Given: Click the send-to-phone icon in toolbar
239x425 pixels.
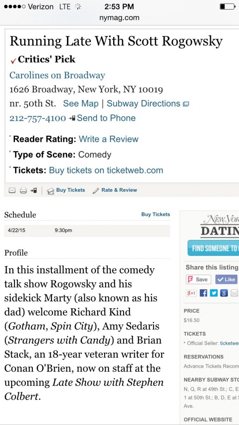Looking at the screenshot, I should [34, 190].
